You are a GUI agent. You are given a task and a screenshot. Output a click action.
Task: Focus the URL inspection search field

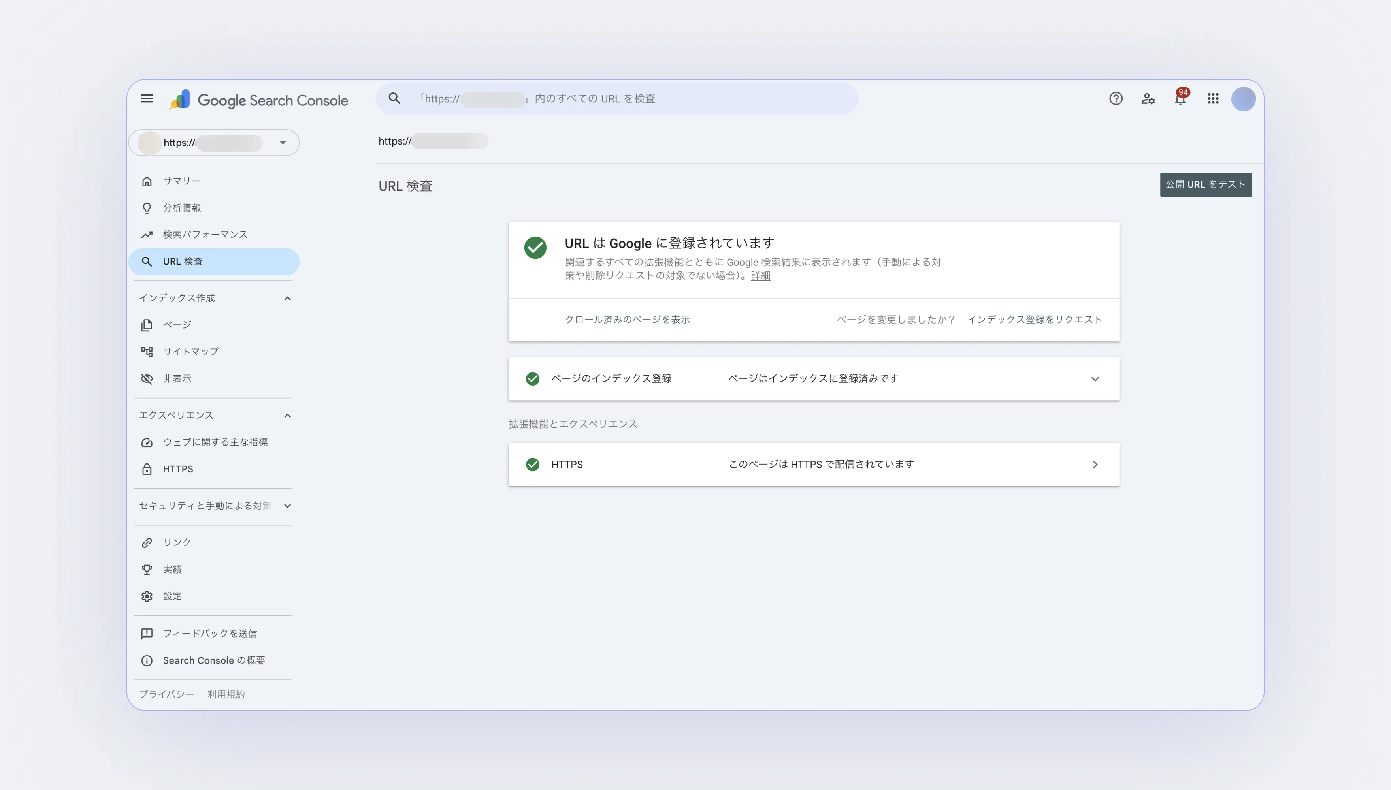616,98
